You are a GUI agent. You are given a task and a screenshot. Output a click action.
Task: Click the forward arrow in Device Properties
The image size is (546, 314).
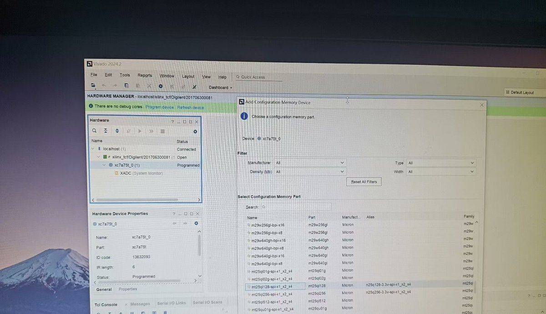click(x=185, y=224)
